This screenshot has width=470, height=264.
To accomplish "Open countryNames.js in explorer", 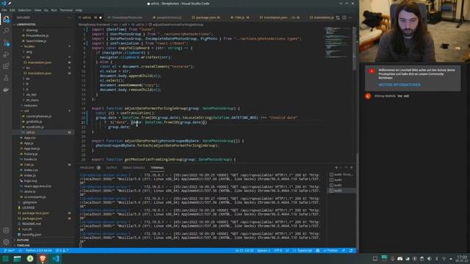I will point(38,116).
